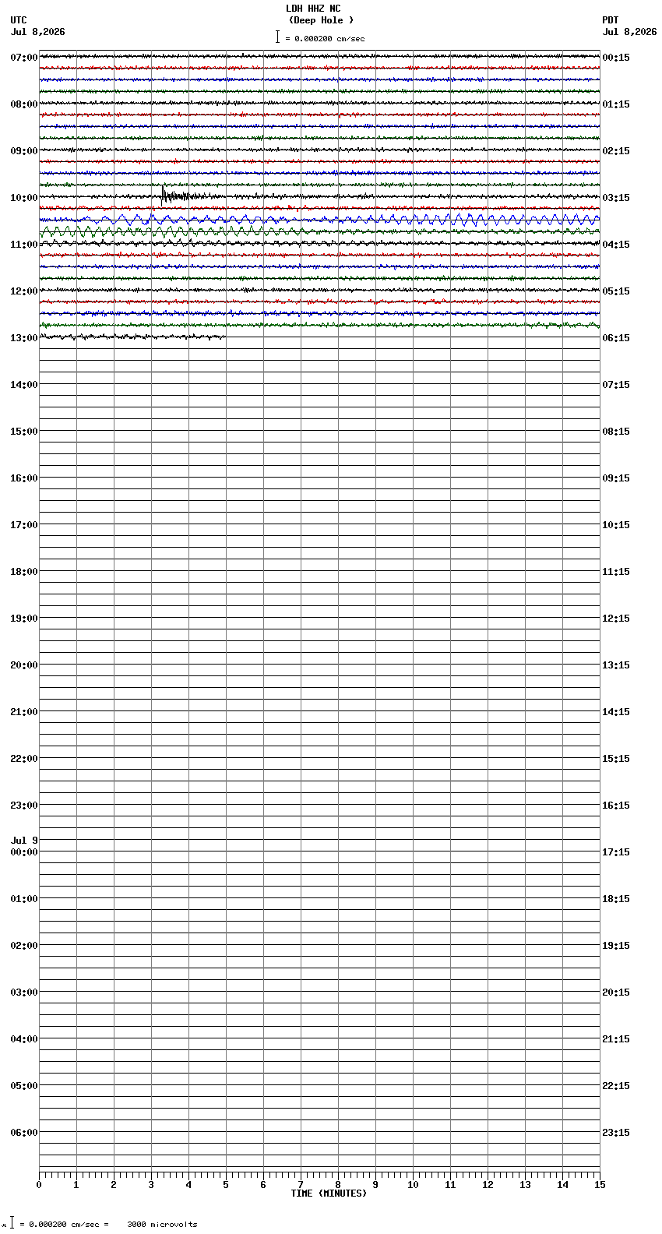Click the '7' tick on the minutes axis
The image size is (662, 1234).
(301, 1185)
